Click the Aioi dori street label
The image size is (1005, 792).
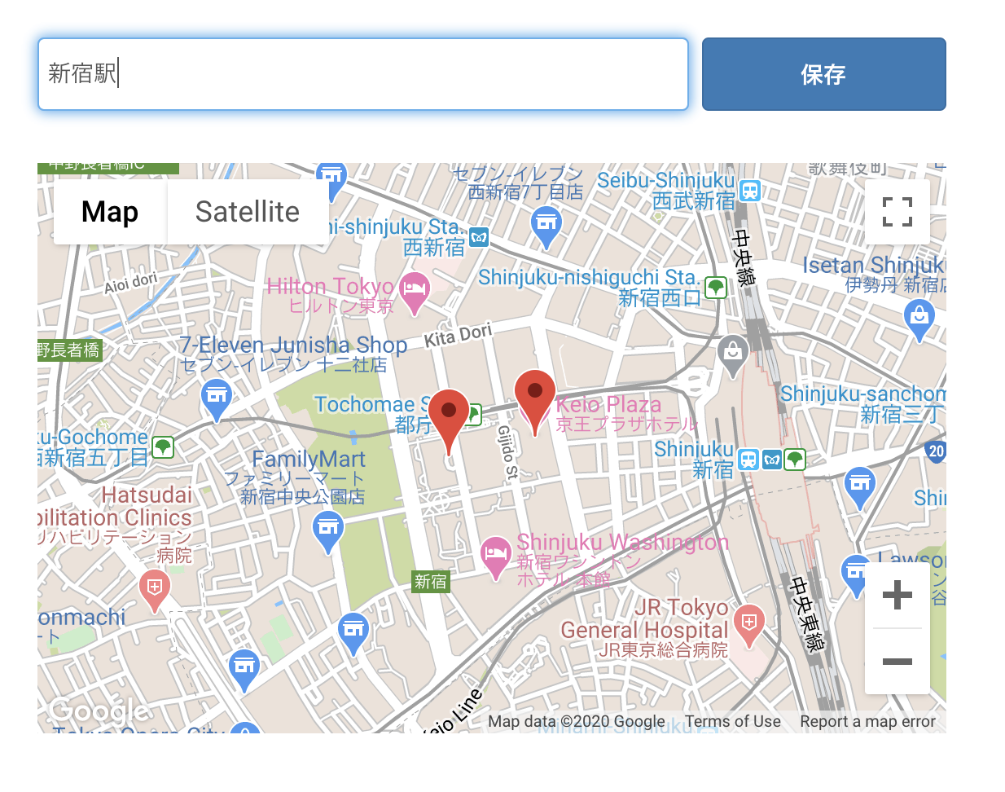130,283
